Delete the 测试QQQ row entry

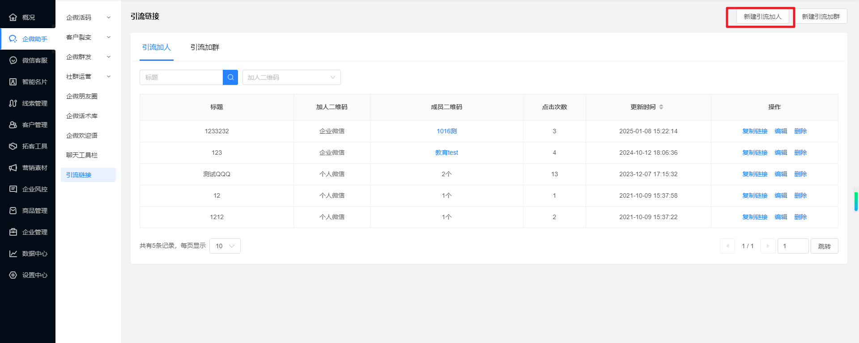point(800,174)
